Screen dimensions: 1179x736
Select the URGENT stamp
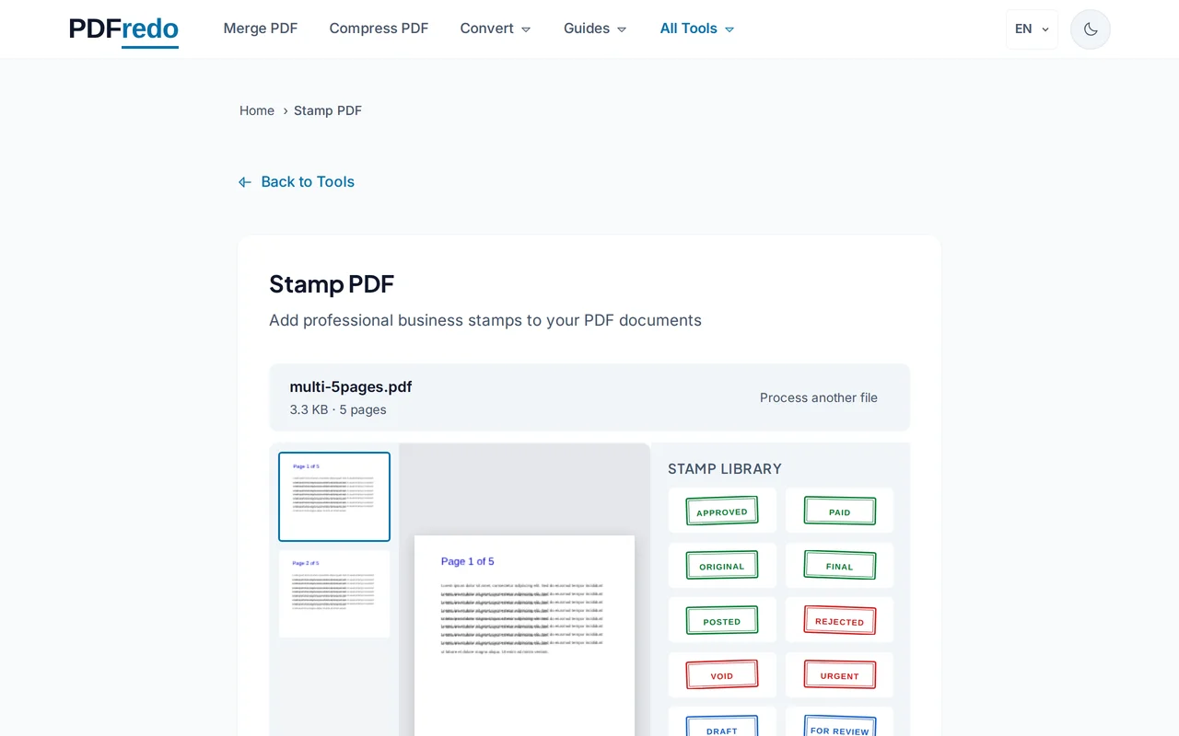839,674
